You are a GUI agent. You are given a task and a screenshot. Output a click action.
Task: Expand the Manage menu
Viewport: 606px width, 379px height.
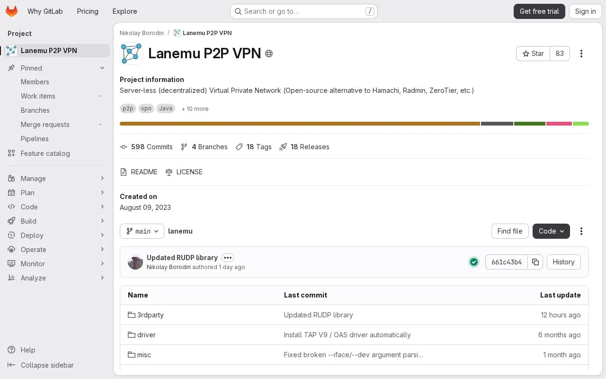pyautogui.click(x=57, y=179)
